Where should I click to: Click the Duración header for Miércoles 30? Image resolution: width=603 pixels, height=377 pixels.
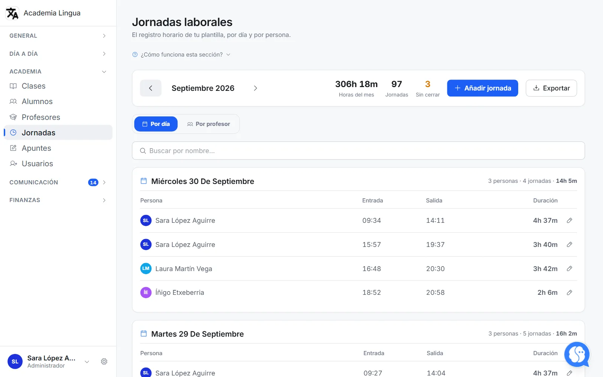tap(545, 201)
